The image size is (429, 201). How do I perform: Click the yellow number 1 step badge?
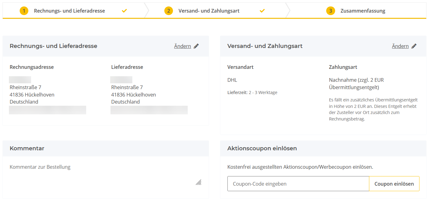tap(24, 11)
